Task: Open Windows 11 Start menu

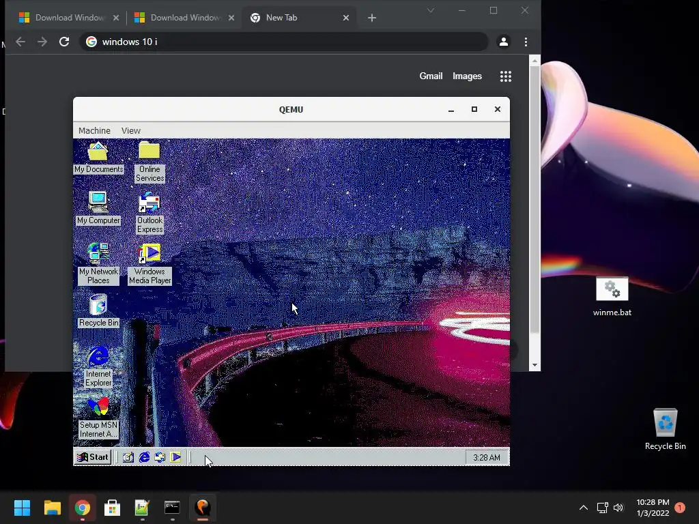Action: (x=22, y=508)
